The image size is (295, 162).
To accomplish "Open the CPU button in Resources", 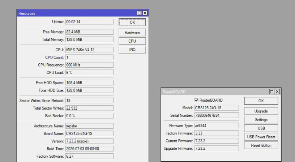I will coord(132,41).
